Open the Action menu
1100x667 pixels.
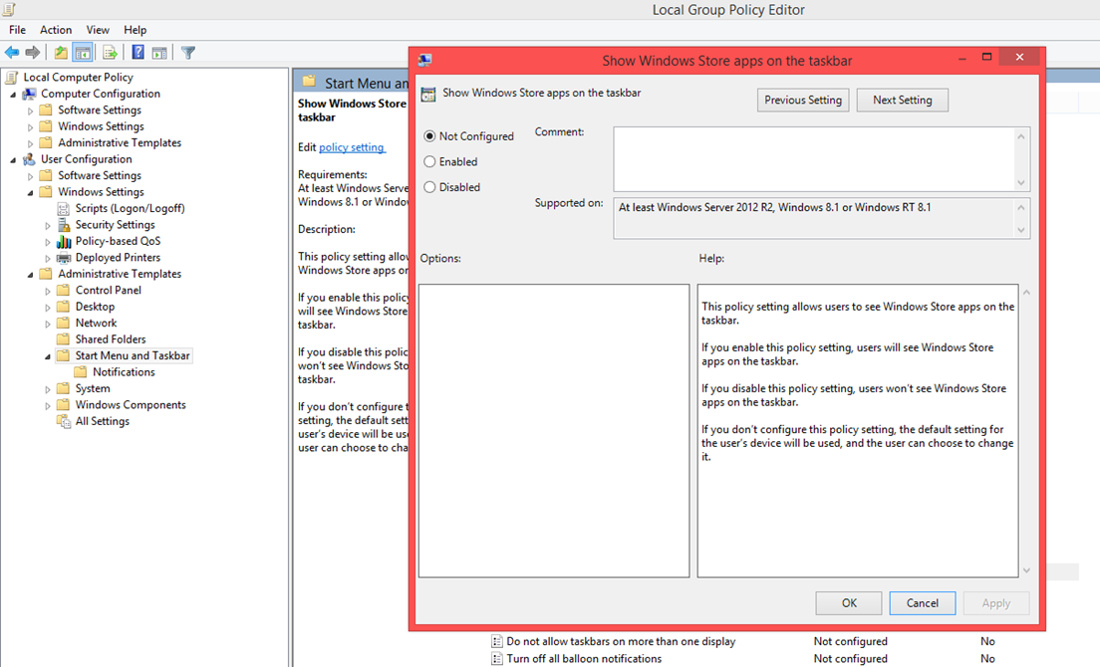point(56,30)
